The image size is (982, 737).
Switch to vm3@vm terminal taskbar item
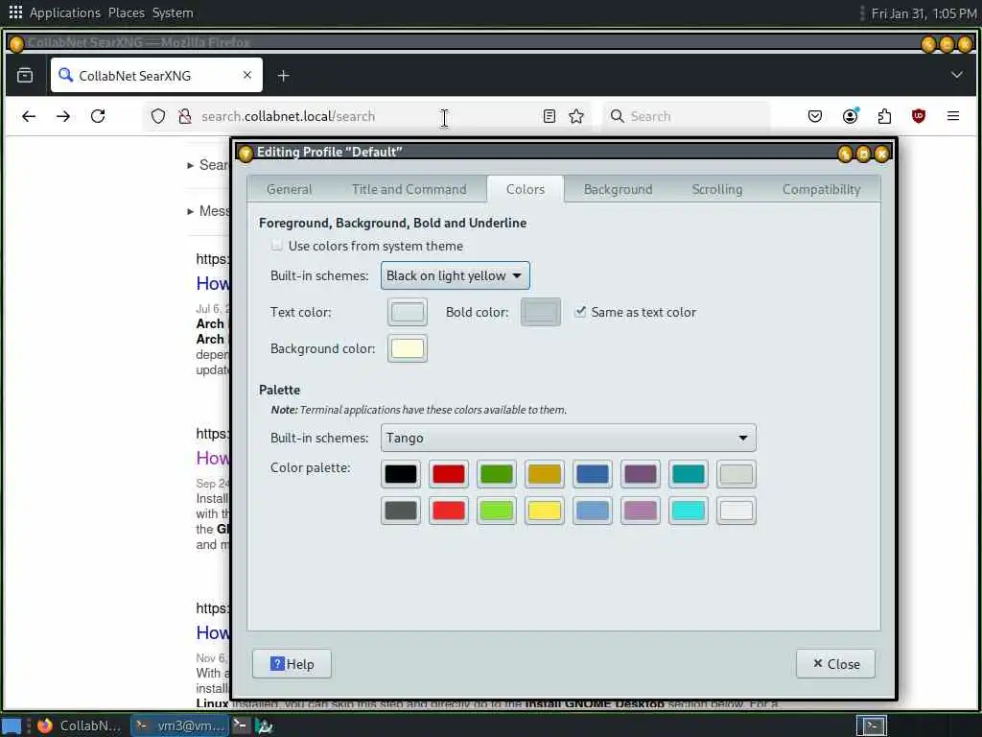(x=180, y=725)
